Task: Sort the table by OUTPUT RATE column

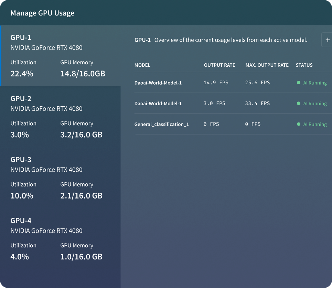Action: pos(219,65)
